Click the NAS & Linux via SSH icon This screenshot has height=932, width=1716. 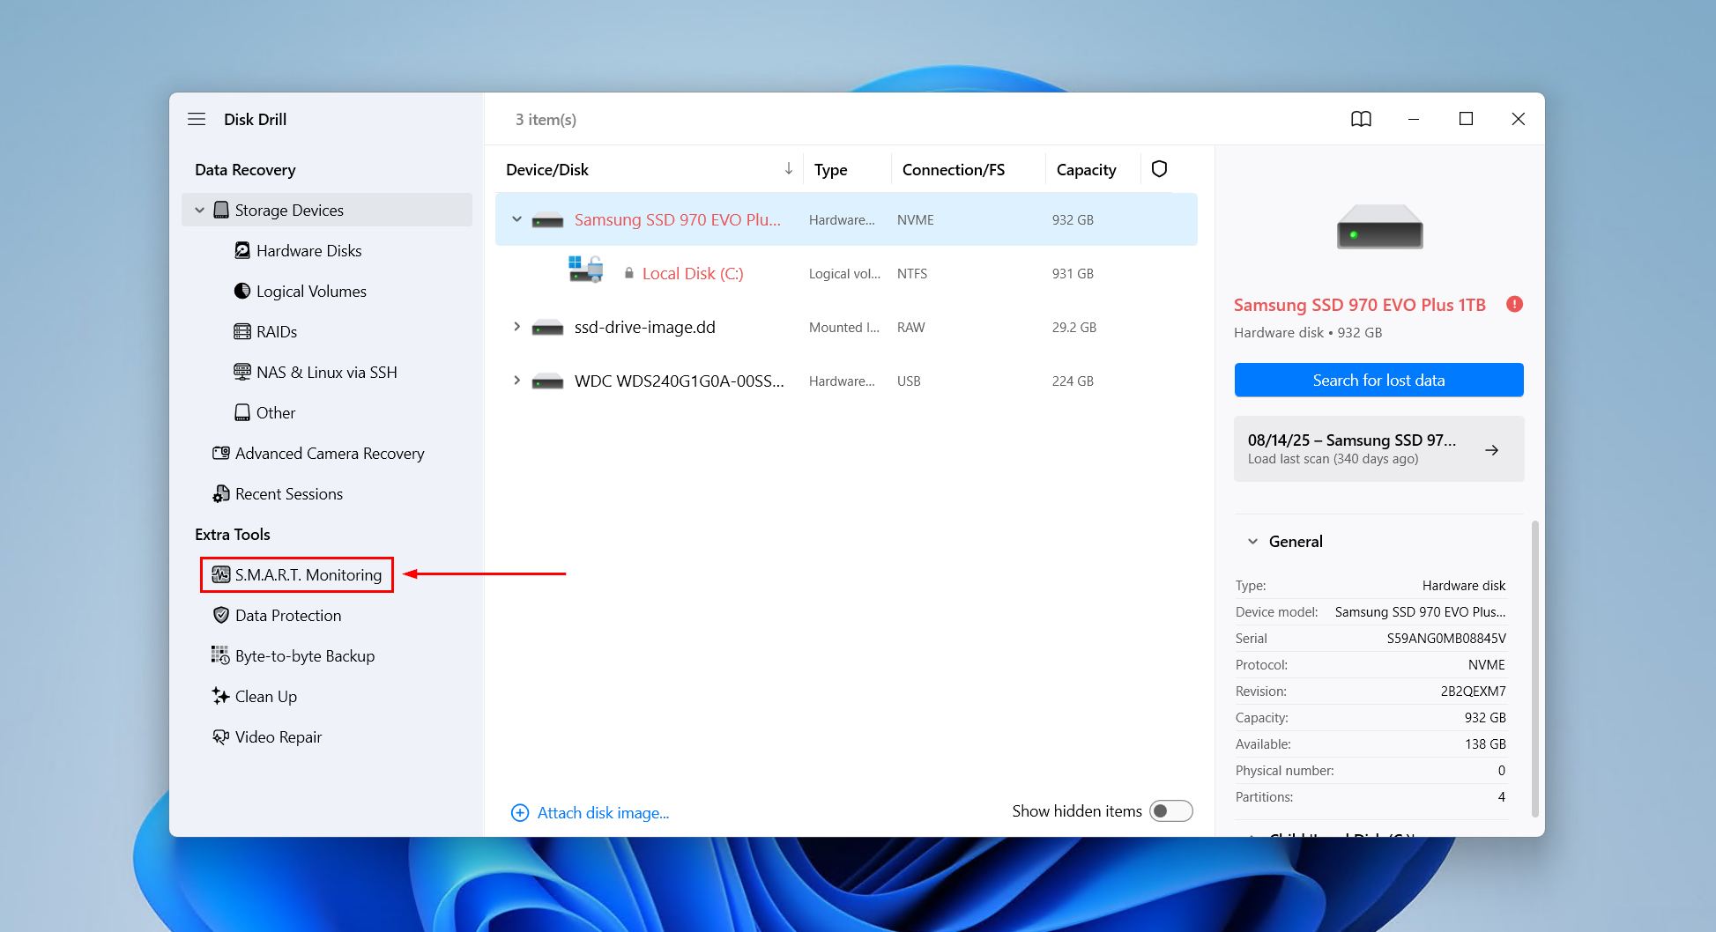(242, 372)
